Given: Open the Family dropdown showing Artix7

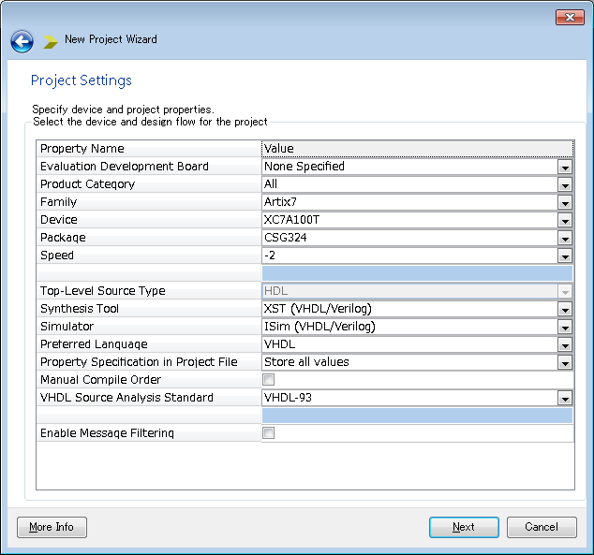Looking at the screenshot, I should (565, 202).
